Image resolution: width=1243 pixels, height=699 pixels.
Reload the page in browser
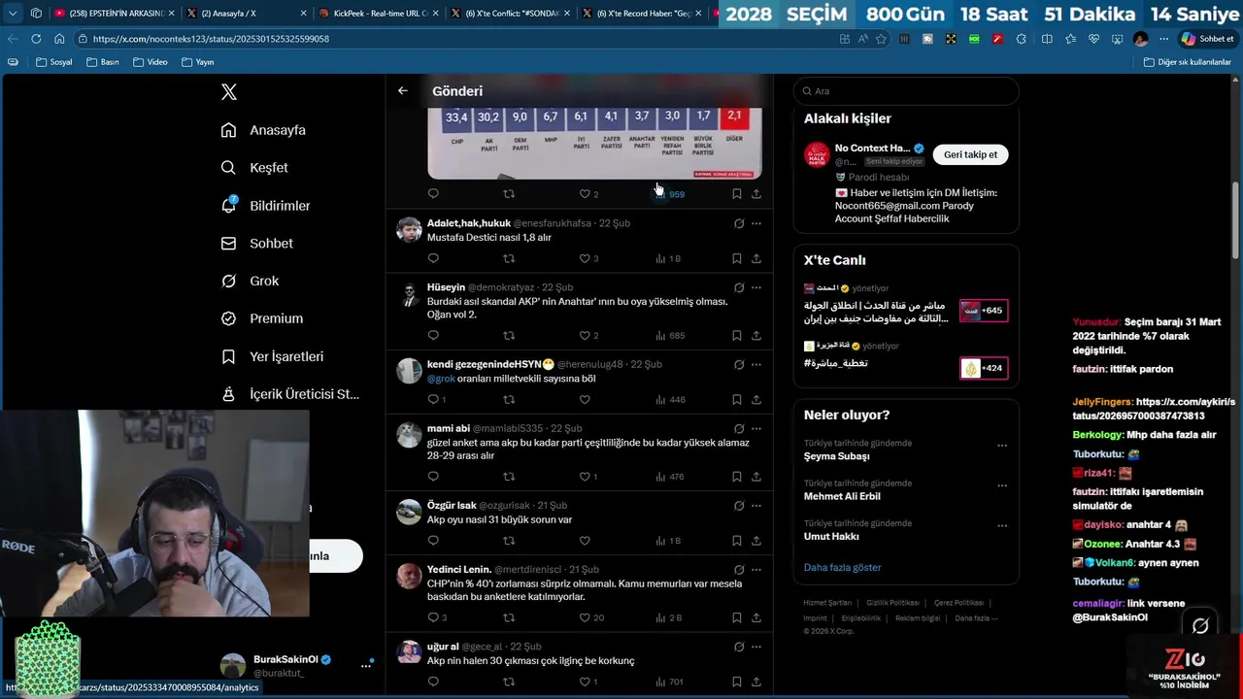click(36, 39)
